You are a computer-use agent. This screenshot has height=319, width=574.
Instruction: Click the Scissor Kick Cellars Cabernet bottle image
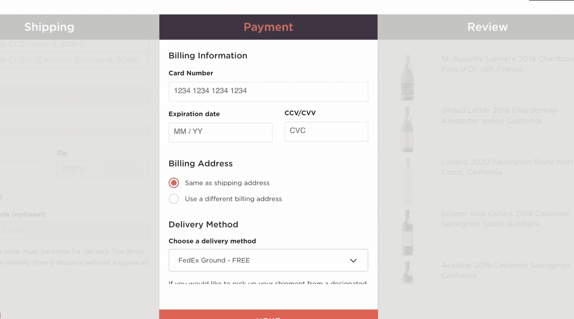click(407, 232)
